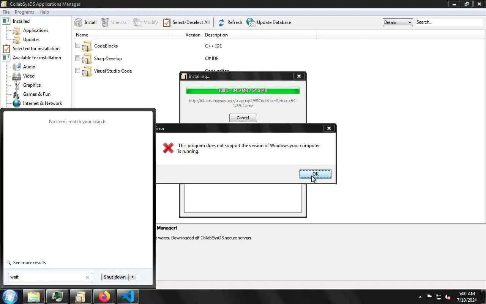The width and height of the screenshot is (486, 304).
Task: Click the Update Database globe icon
Action: point(251,22)
